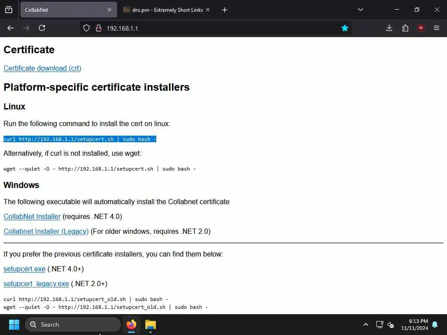Open File Explorer from the taskbar
447x335 pixels.
point(151,325)
